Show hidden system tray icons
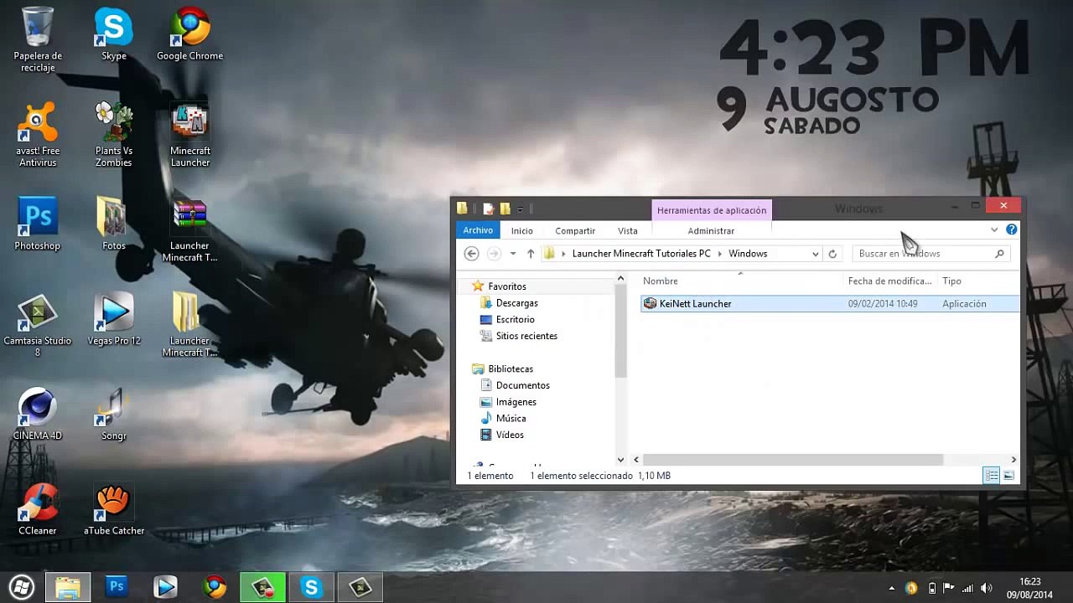The image size is (1073, 603). point(891,588)
